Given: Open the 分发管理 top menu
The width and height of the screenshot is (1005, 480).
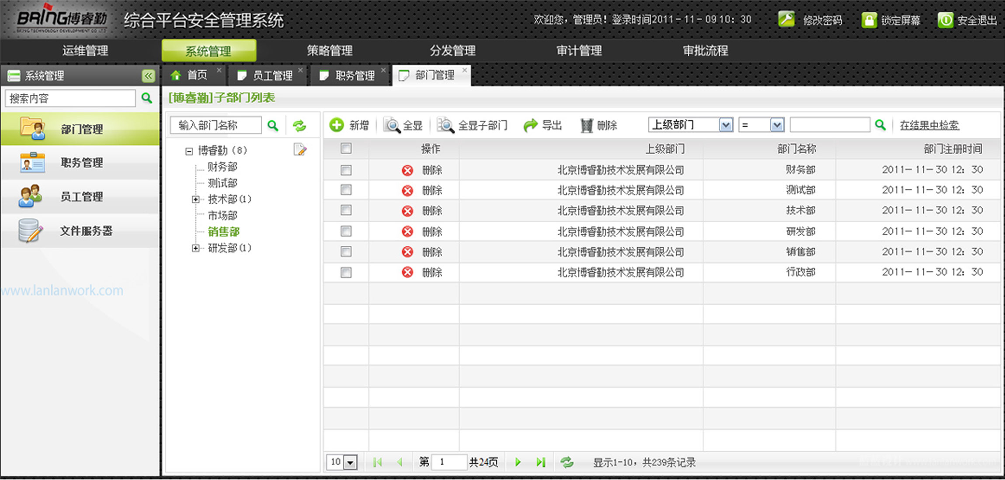Looking at the screenshot, I should click(452, 51).
